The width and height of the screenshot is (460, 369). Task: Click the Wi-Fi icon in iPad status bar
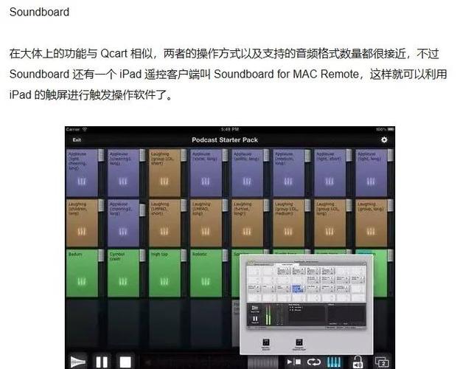pos(85,129)
